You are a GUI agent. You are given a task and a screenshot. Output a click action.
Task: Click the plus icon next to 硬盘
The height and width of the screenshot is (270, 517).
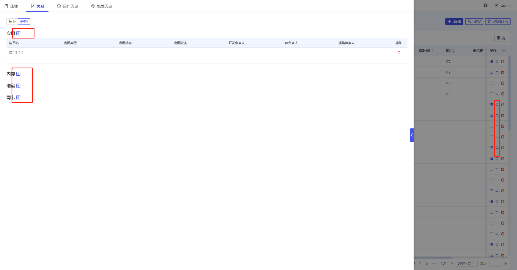pyautogui.click(x=18, y=86)
